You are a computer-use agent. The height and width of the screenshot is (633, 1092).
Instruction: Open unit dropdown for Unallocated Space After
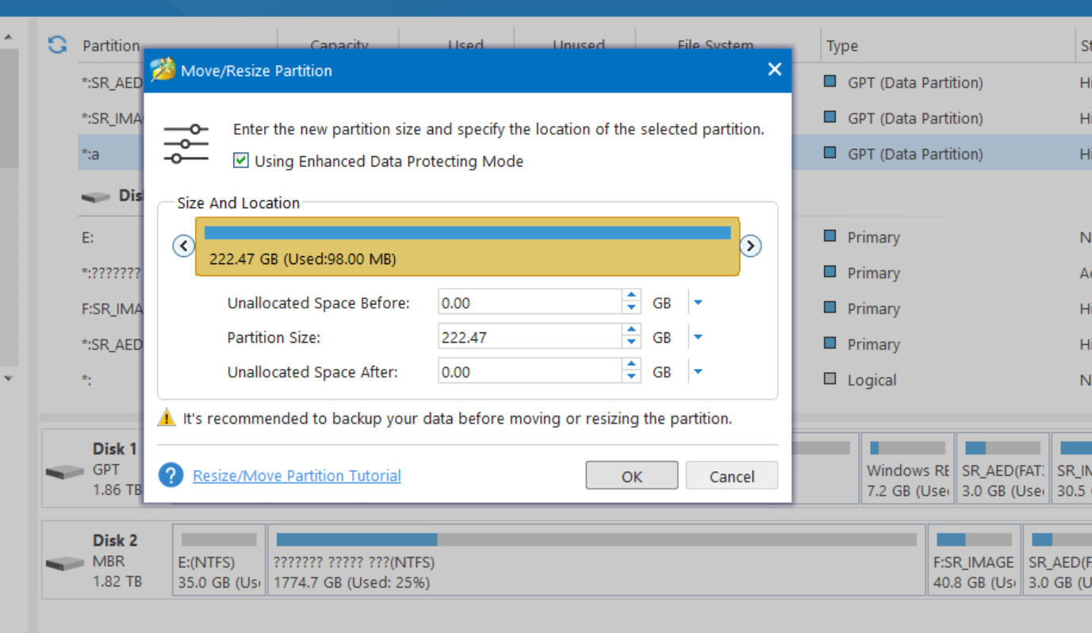click(698, 372)
